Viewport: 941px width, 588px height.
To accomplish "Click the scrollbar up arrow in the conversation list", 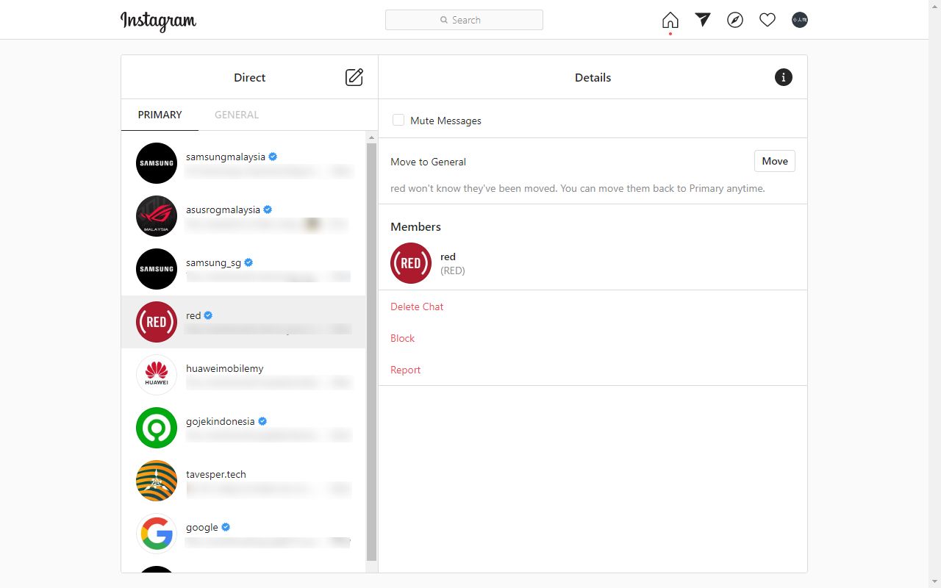I will (371, 137).
